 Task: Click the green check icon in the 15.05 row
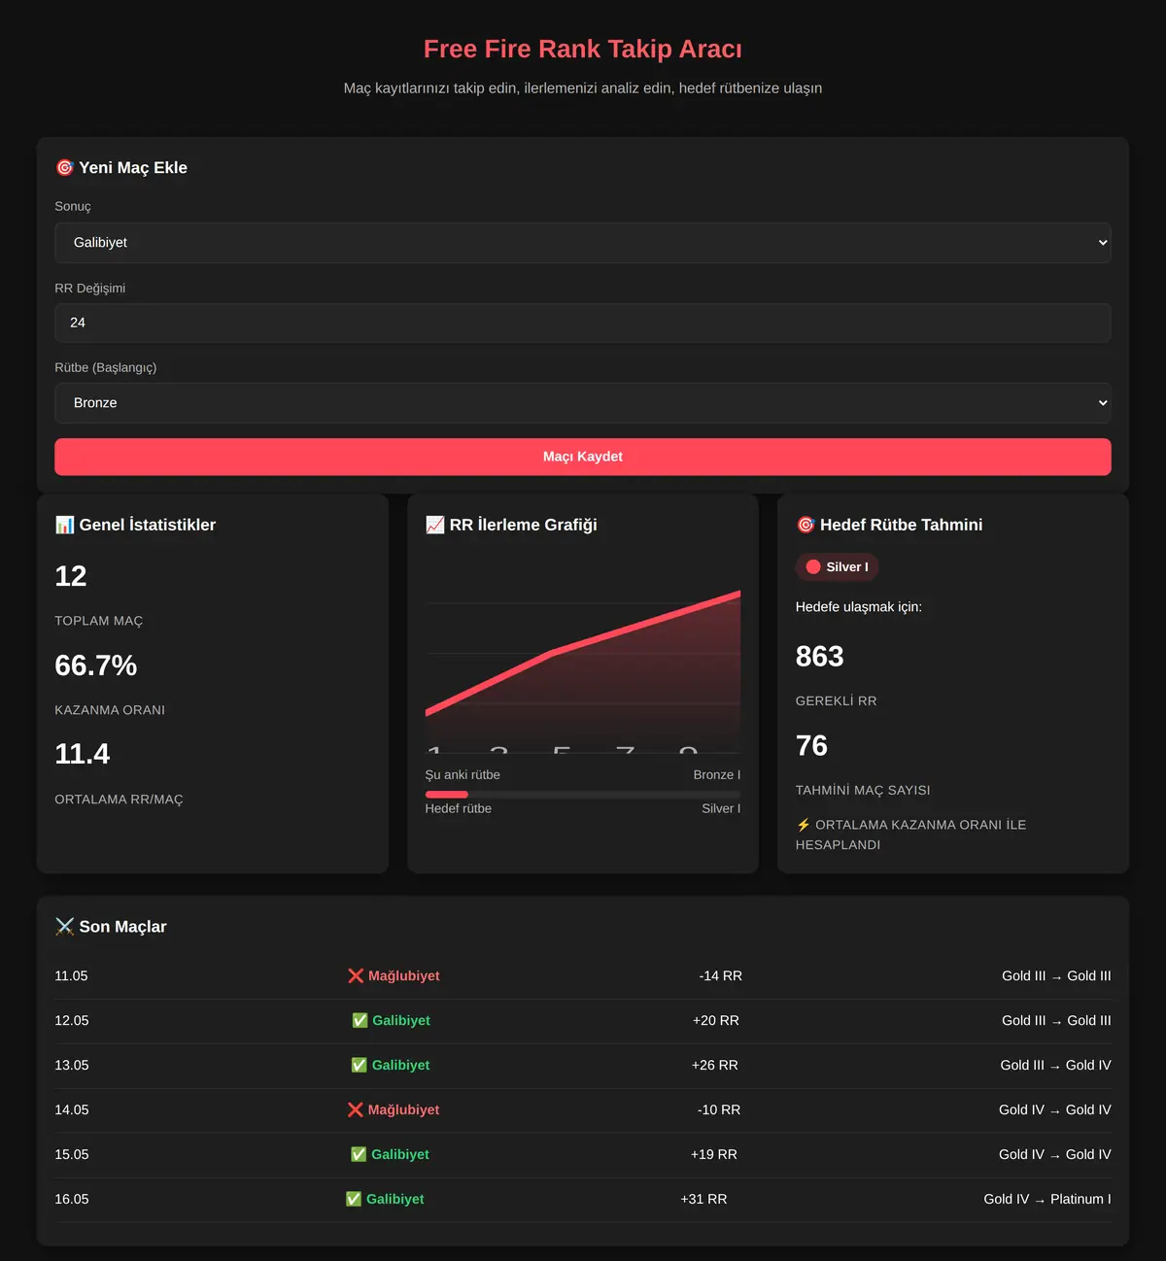tap(359, 1154)
